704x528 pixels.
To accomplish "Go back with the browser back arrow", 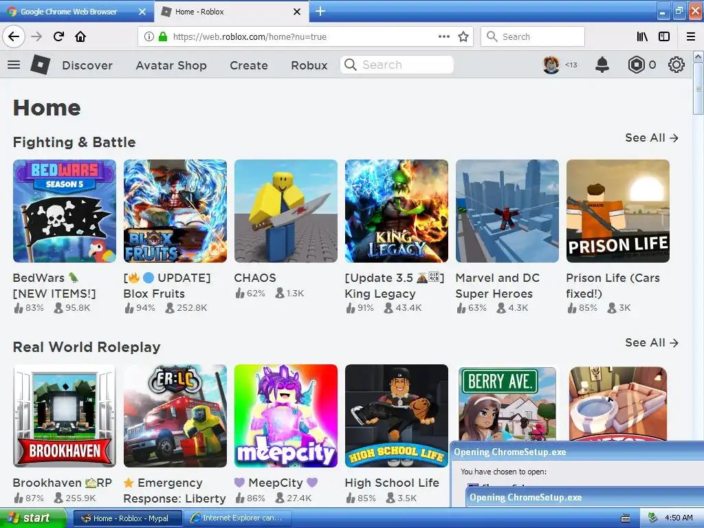I will [x=14, y=36].
